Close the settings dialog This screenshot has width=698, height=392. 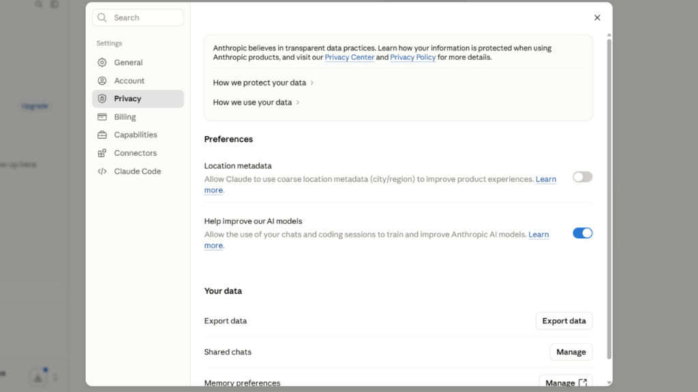tap(597, 17)
